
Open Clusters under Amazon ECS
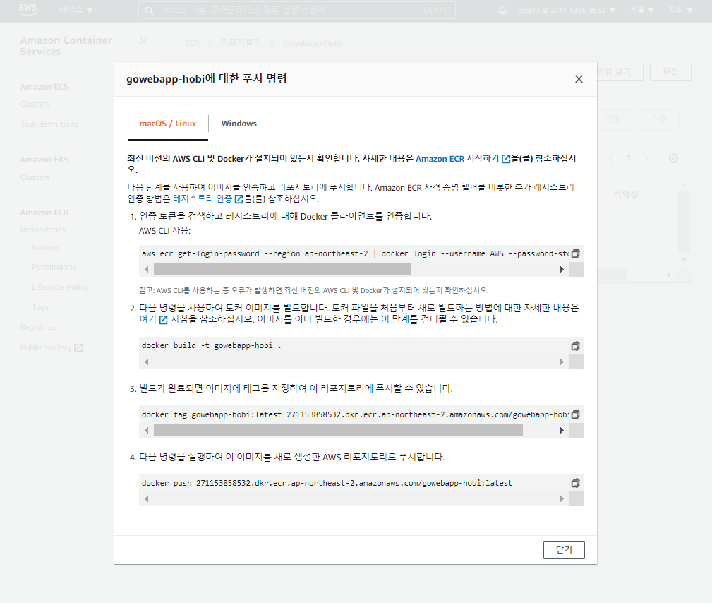click(35, 104)
